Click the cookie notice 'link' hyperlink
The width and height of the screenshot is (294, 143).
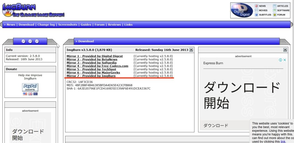pyautogui.click(x=283, y=142)
